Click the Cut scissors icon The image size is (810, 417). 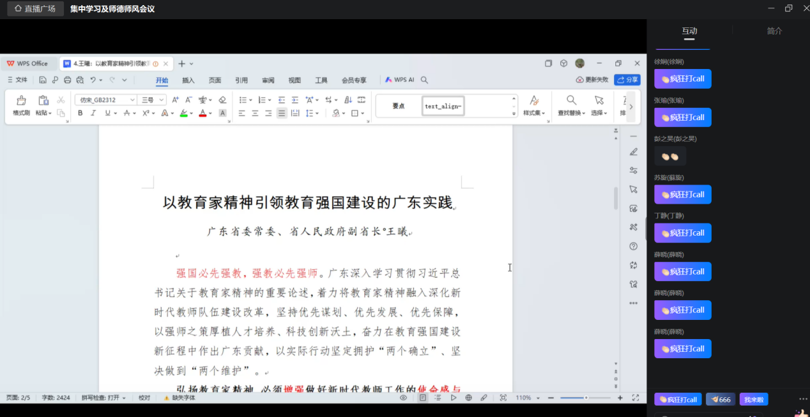61,100
